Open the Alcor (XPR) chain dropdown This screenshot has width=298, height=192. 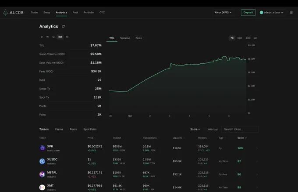223,13
